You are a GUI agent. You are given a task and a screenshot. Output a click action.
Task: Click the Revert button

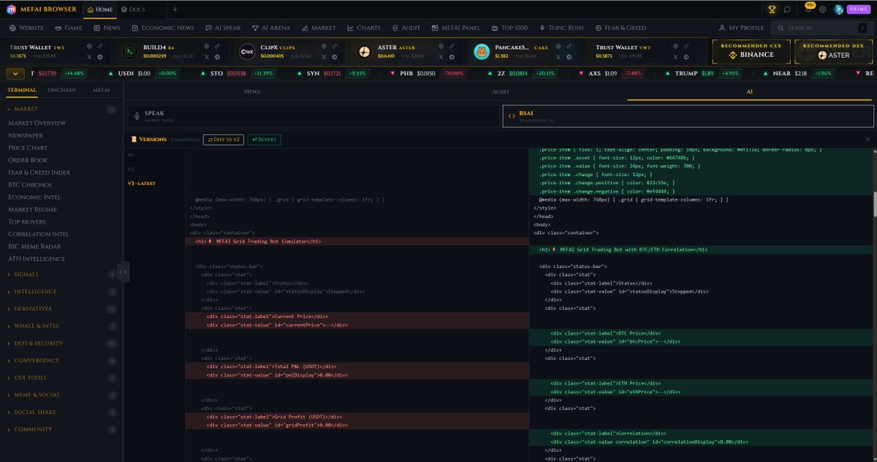point(264,139)
